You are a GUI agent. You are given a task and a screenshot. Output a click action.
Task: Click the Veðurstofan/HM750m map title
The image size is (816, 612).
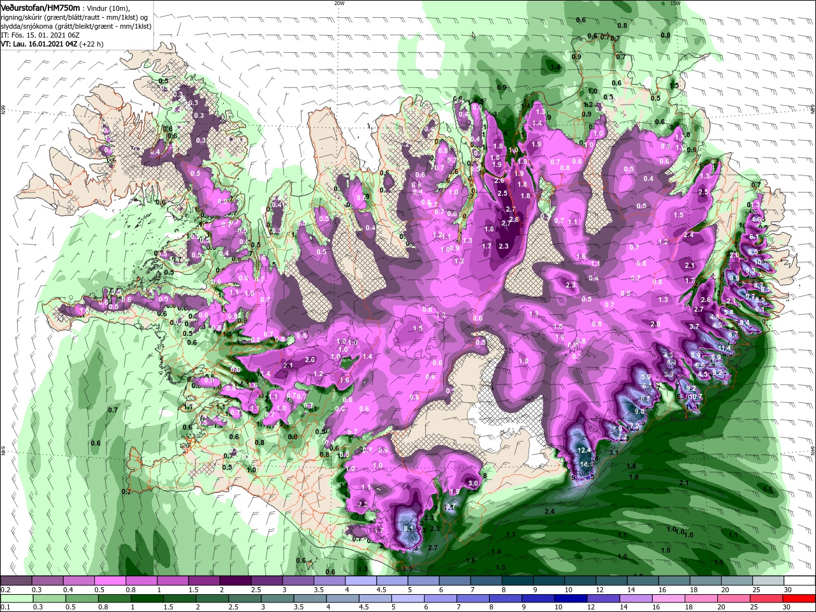[x=40, y=7]
